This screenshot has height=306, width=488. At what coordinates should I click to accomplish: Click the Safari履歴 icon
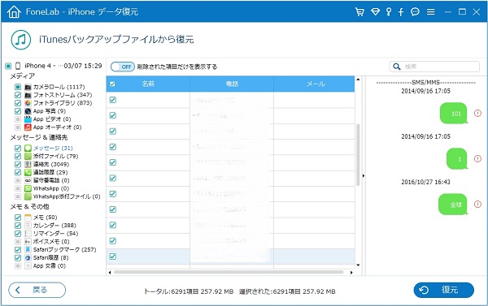(x=28, y=258)
